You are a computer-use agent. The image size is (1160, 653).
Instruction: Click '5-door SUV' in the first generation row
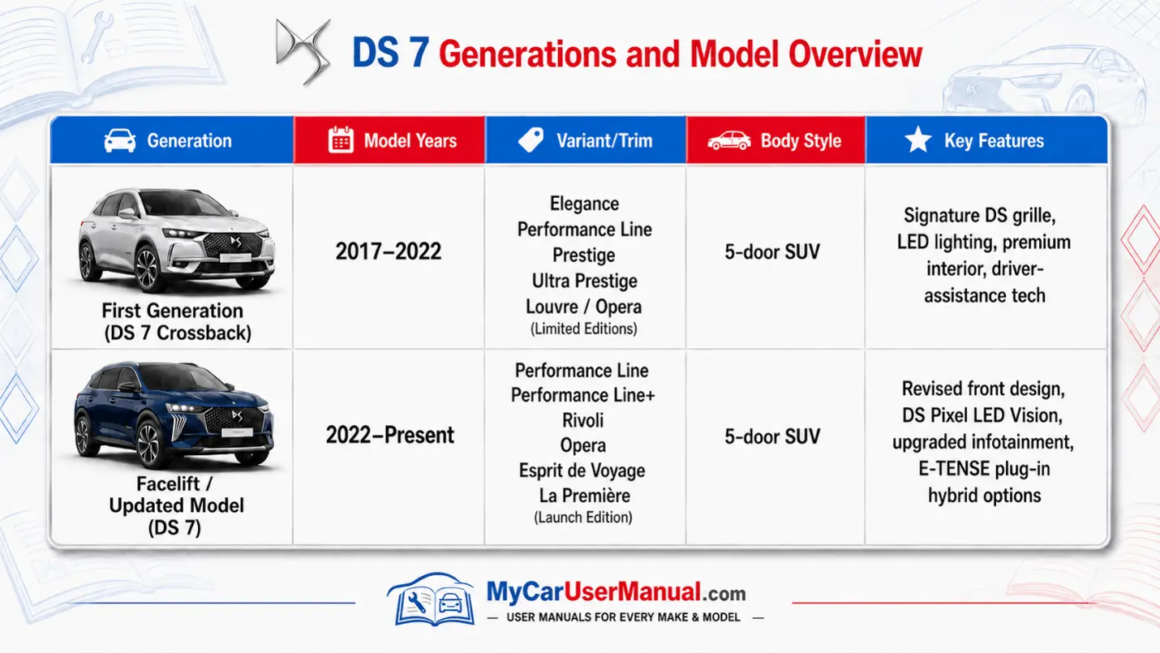(x=772, y=251)
